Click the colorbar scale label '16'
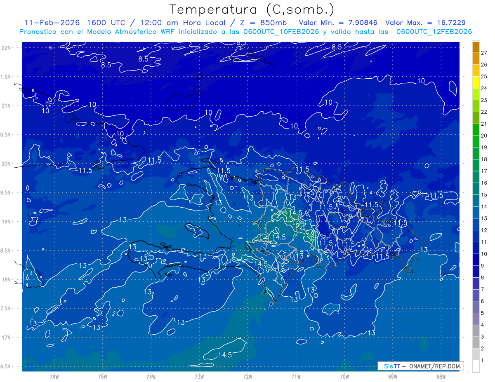The height and width of the screenshot is (382, 495). coord(484,183)
